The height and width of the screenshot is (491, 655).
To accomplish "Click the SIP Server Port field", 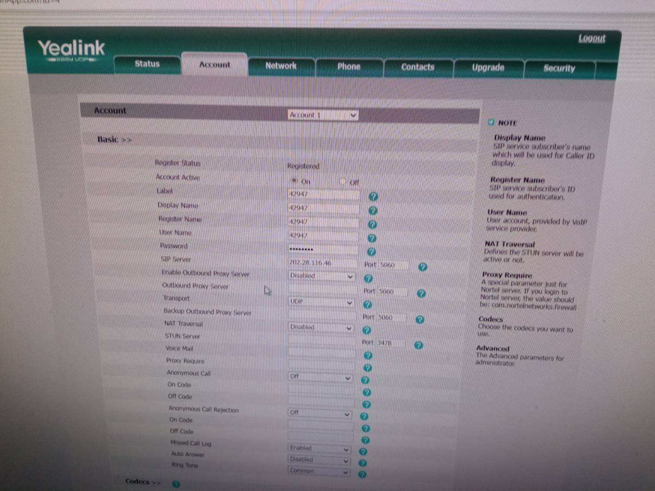I will coord(394,265).
